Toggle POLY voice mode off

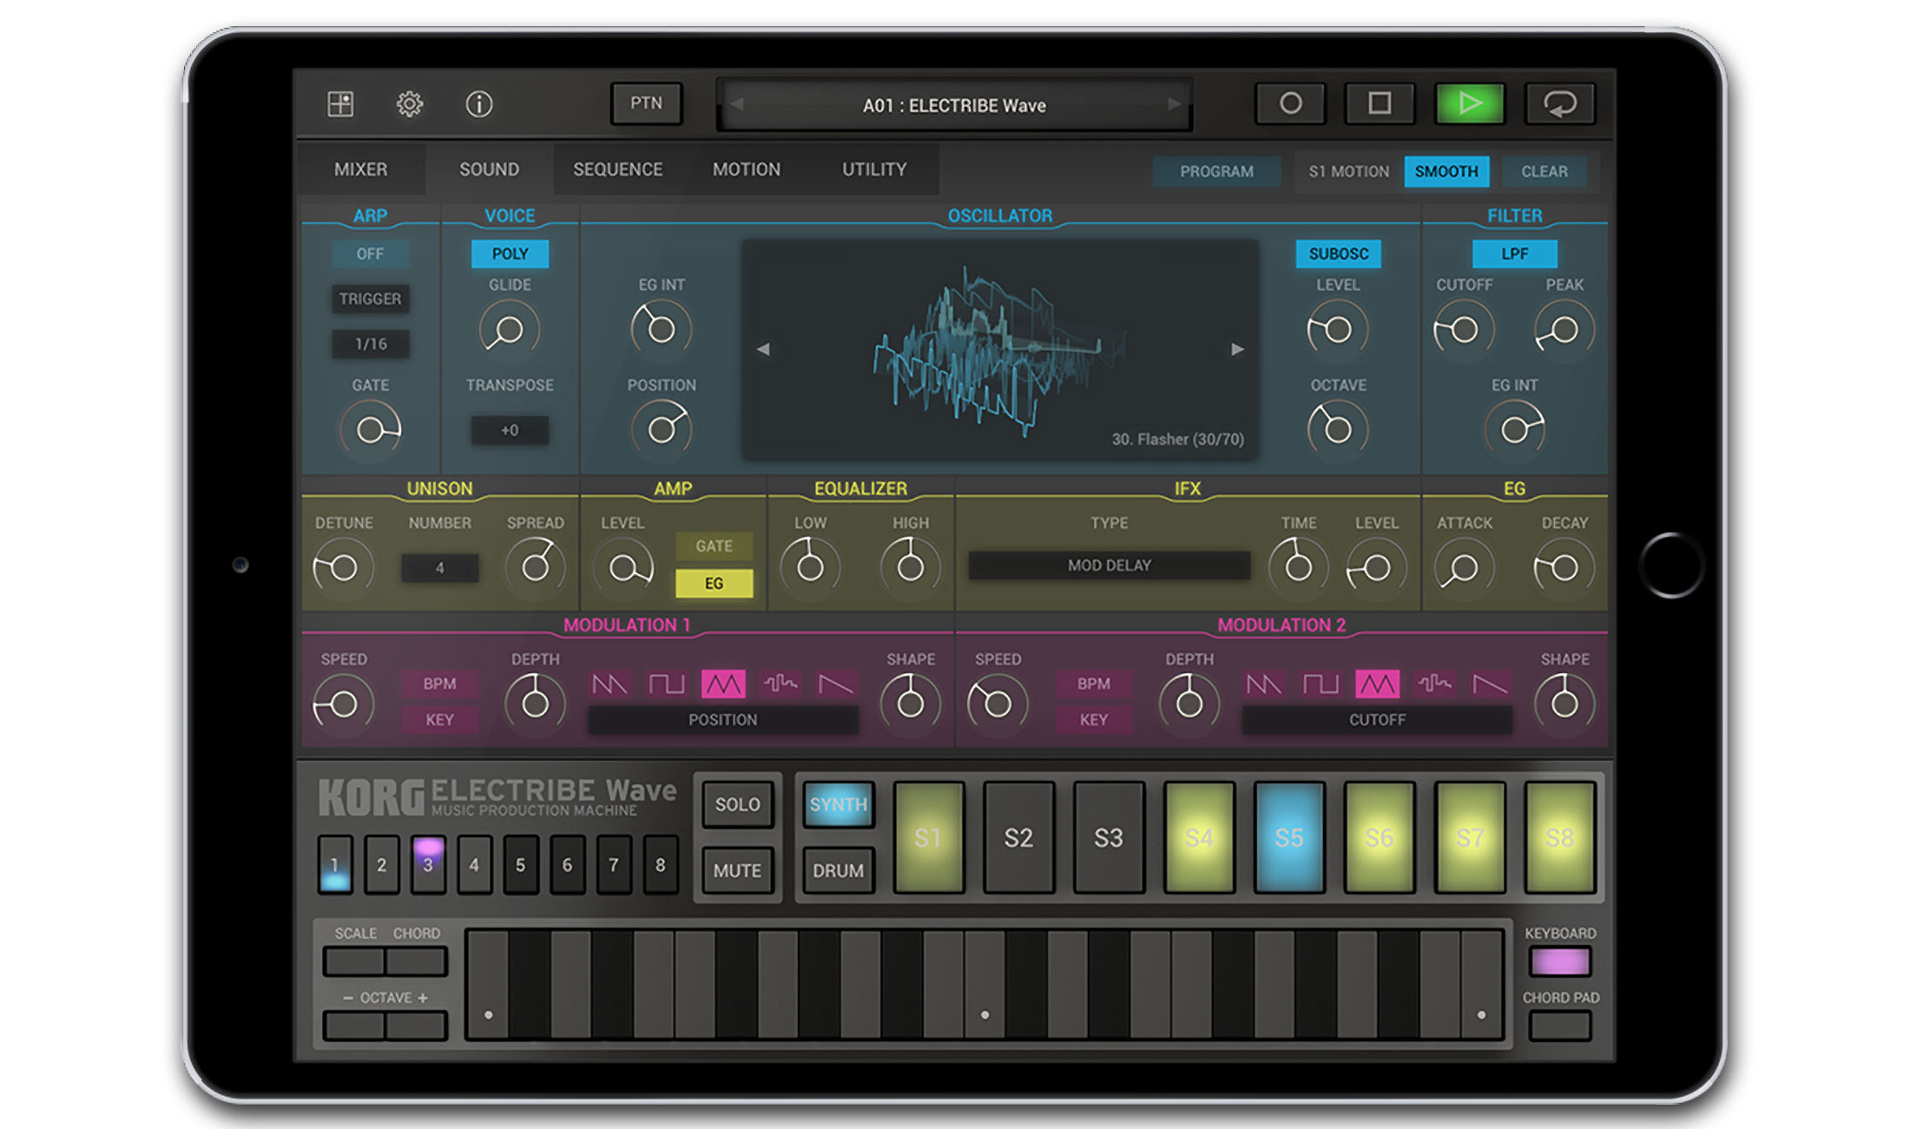509,254
